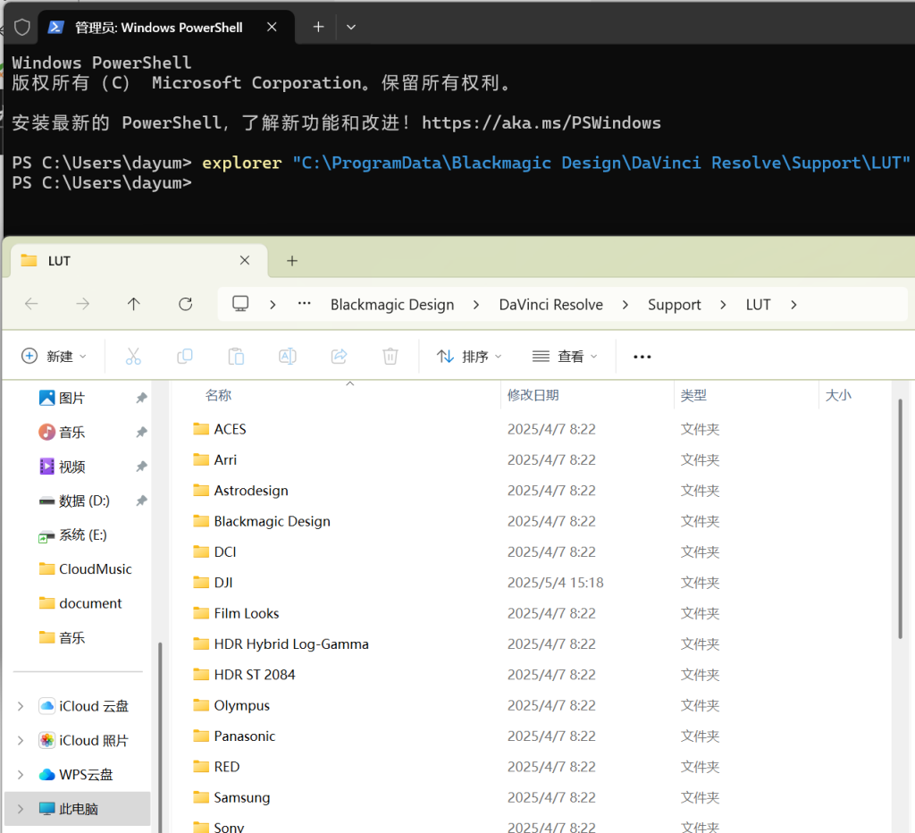Viewport: 915px width, 833px height.
Task: Click the PowerShell admin shield icon
Action: coord(21,28)
